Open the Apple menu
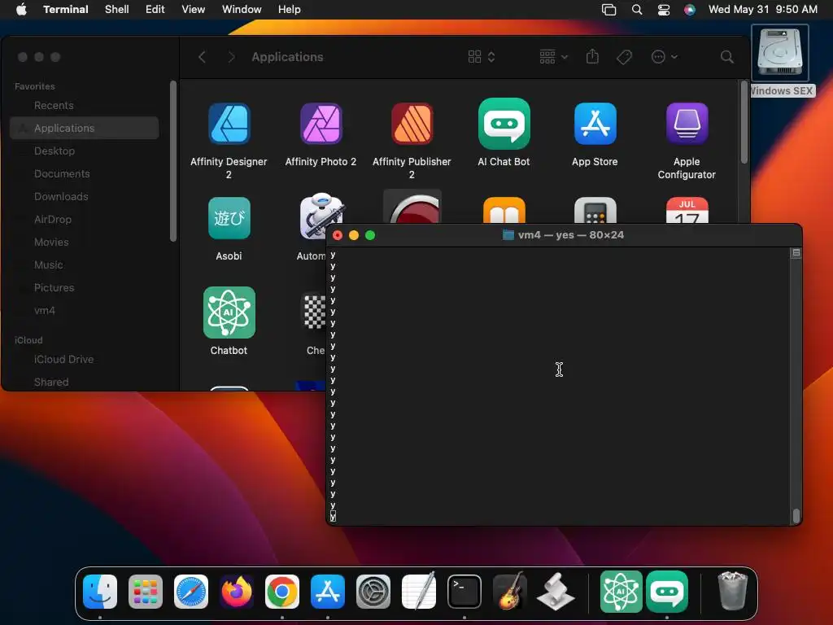The width and height of the screenshot is (833, 625). (x=21, y=10)
